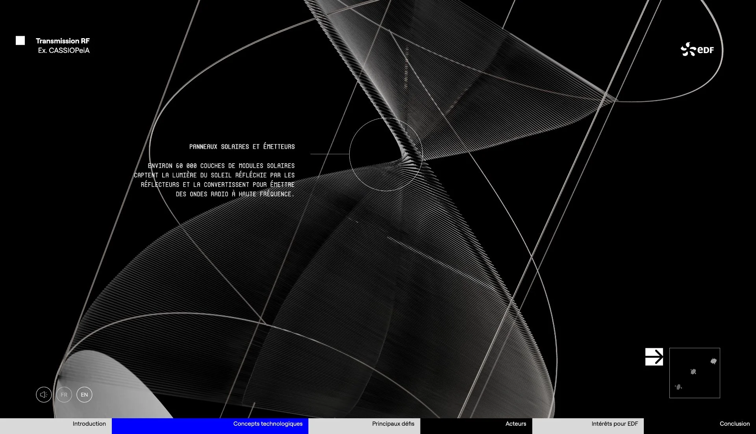Select center object in the minimap
The width and height of the screenshot is (756, 434).
(x=693, y=371)
